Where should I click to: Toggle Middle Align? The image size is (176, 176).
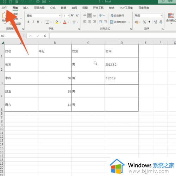[x=89, y=15]
